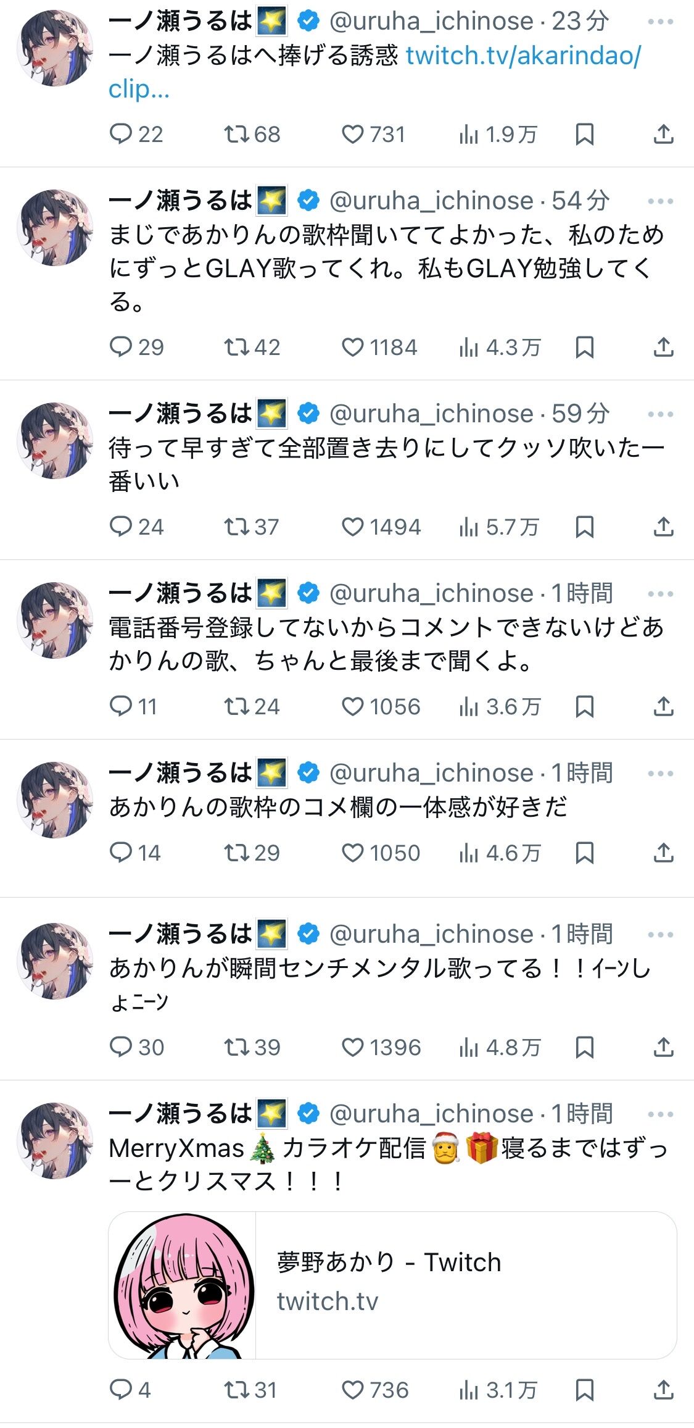Share the MerryXmas karaoke tweet
Viewport: 694px width, 1428px height.
click(x=663, y=1390)
